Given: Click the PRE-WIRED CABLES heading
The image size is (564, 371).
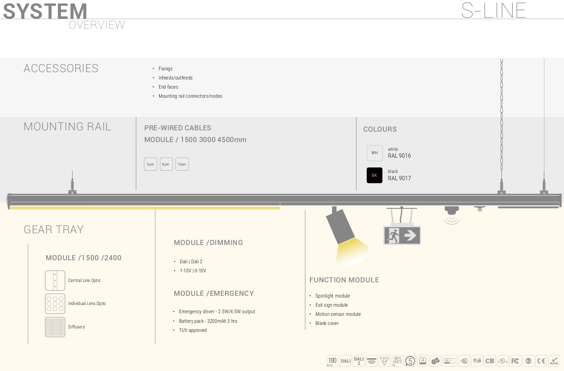Looking at the screenshot, I should 178,128.
